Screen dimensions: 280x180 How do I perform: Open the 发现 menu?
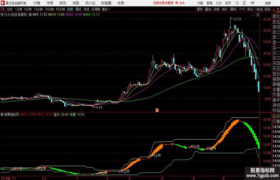pyautogui.click(x=76, y=3)
